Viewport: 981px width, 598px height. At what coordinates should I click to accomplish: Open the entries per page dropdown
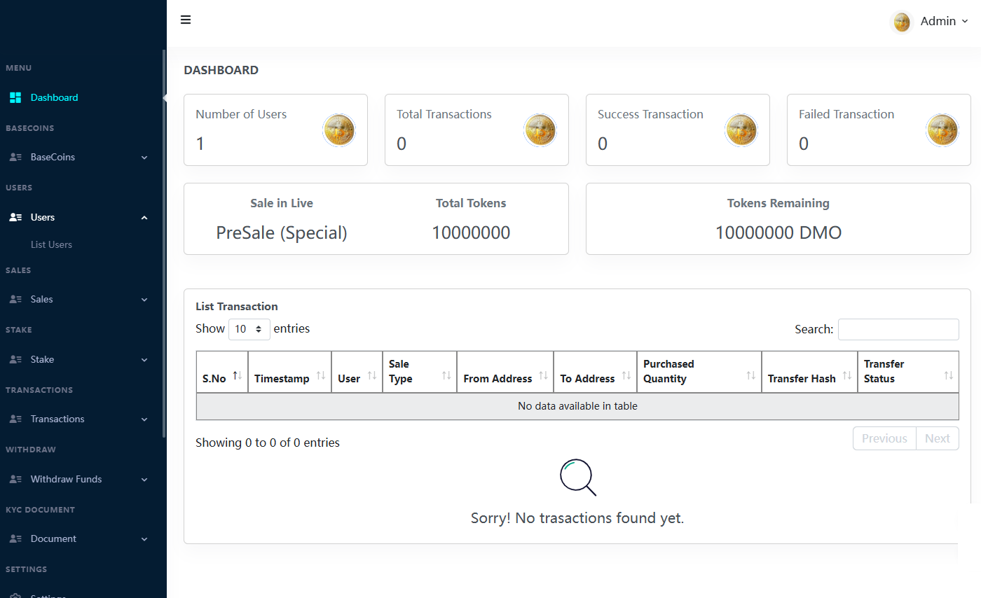249,328
